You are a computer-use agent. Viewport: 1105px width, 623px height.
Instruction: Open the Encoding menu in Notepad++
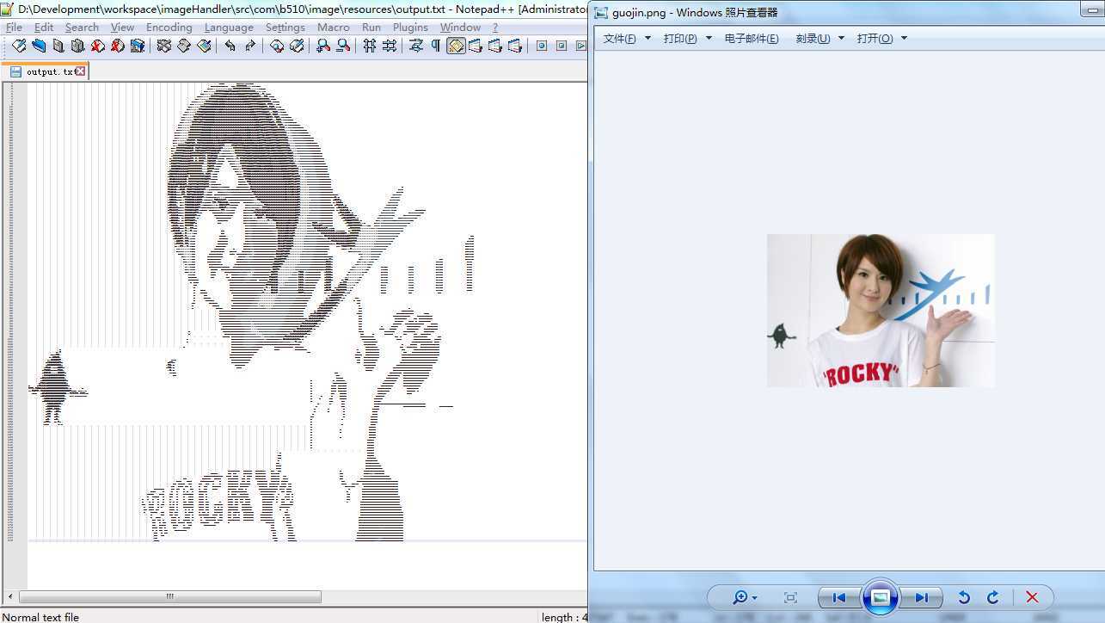pos(169,28)
